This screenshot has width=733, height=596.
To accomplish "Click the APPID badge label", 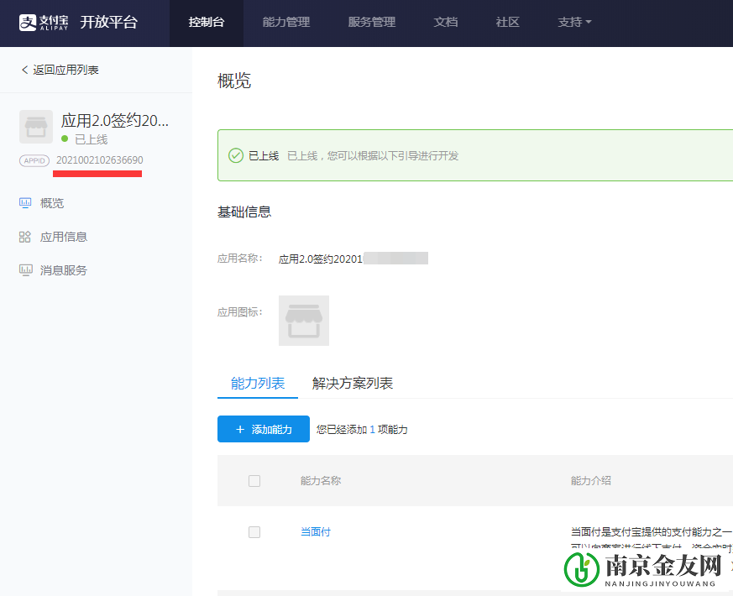I will click(34, 159).
